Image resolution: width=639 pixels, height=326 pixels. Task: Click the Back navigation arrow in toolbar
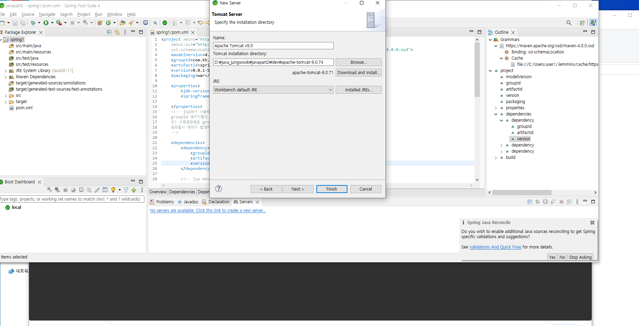[201, 23]
